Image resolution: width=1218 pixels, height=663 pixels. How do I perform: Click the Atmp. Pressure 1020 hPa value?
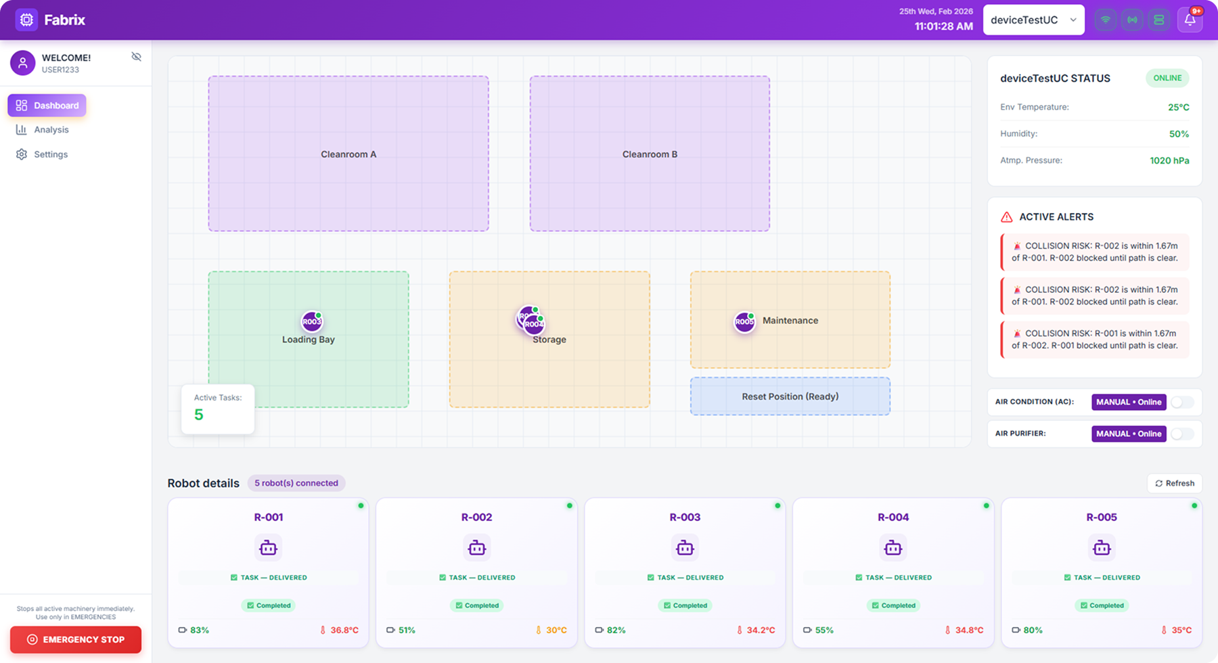(1169, 160)
